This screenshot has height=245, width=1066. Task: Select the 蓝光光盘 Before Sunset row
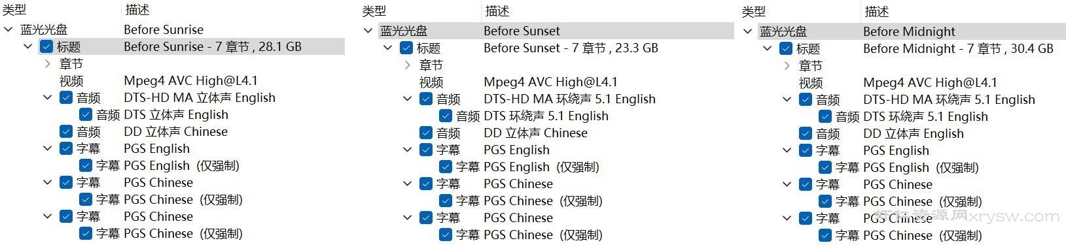[556, 31]
